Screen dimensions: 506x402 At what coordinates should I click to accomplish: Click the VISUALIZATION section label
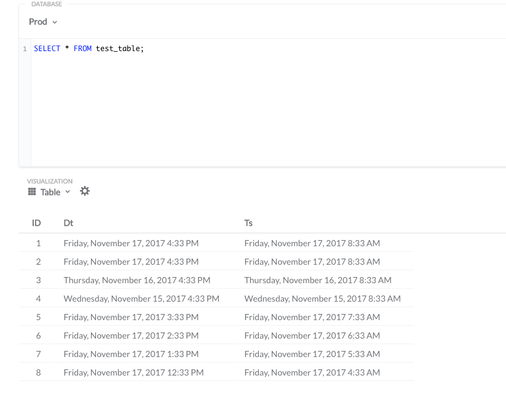tap(49, 181)
